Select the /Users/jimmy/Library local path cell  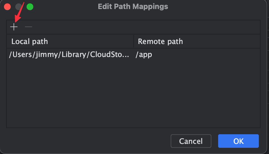tap(70, 55)
